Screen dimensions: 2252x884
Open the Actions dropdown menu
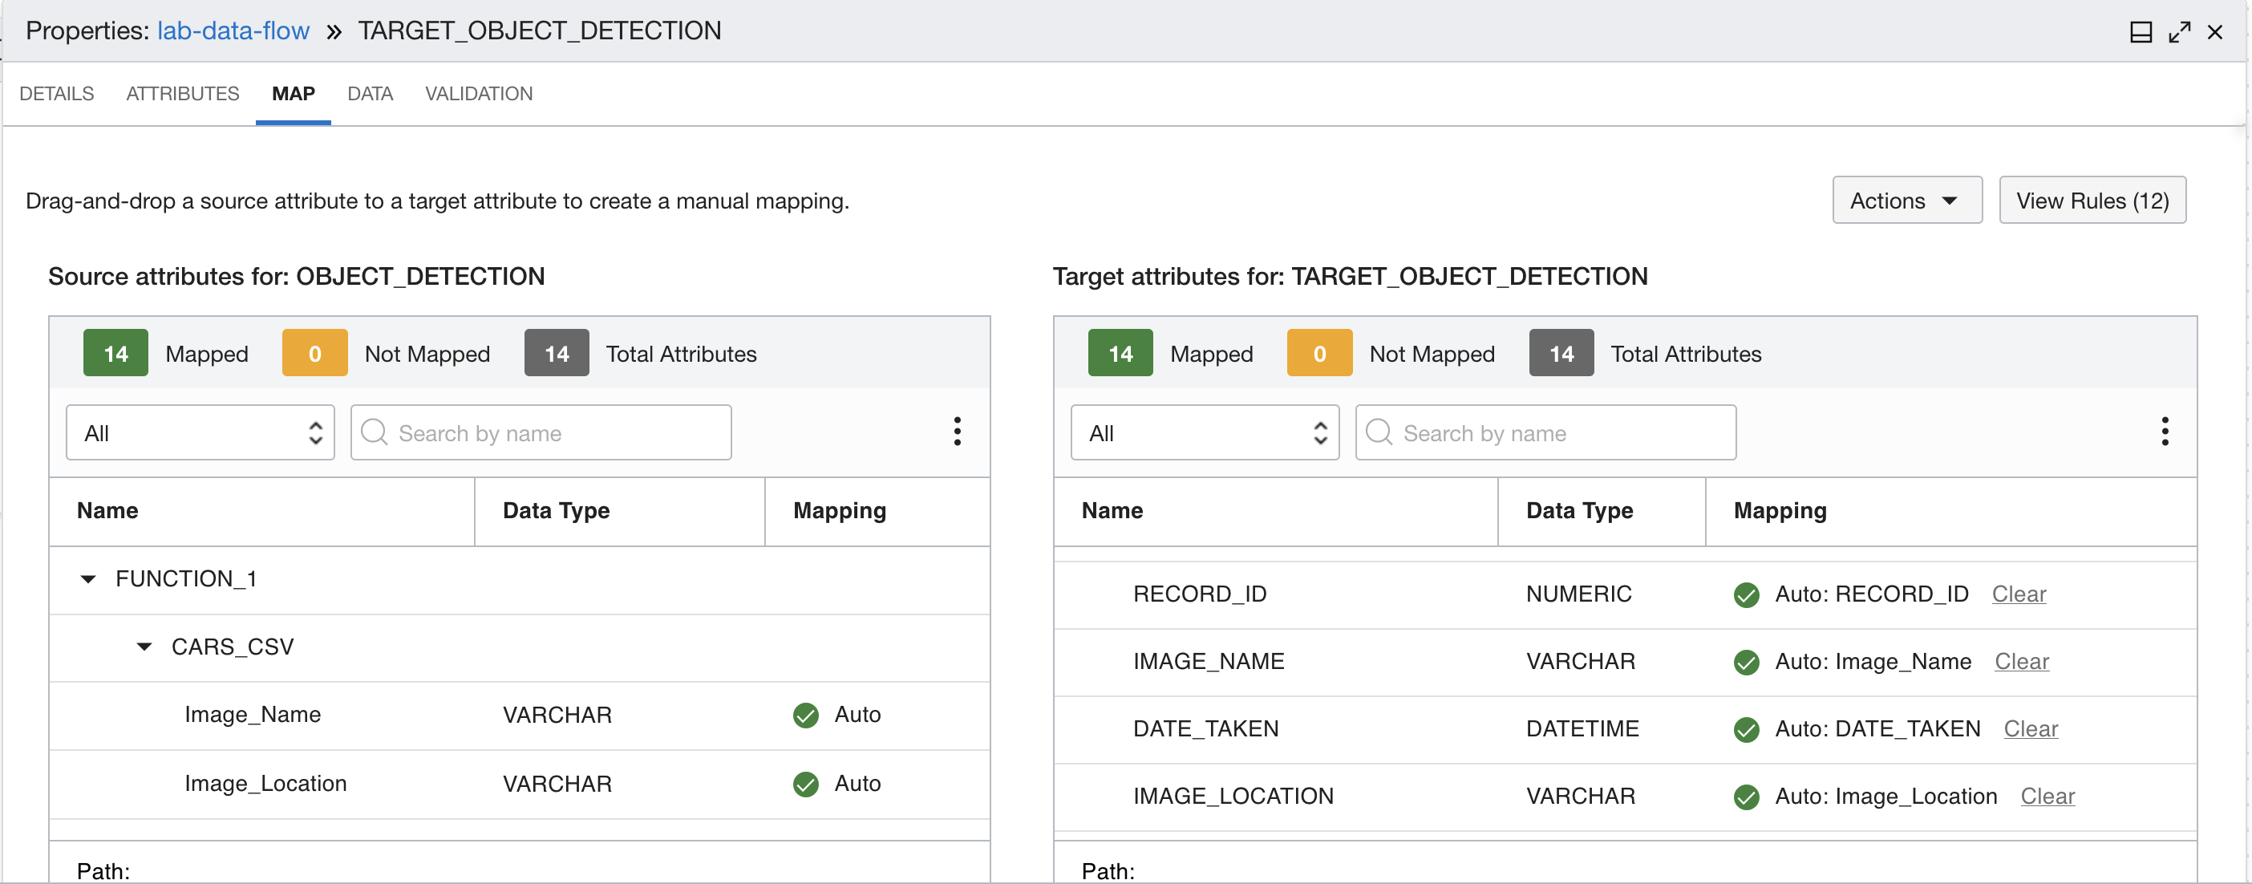[1900, 200]
